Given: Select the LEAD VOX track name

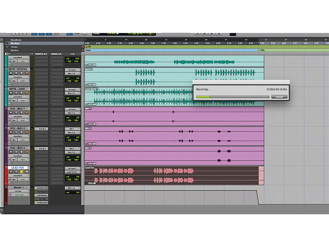Looking at the screenshot, I should coord(18,168).
